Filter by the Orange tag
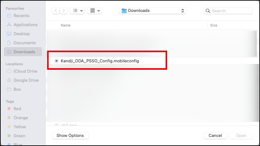 tap(21, 118)
